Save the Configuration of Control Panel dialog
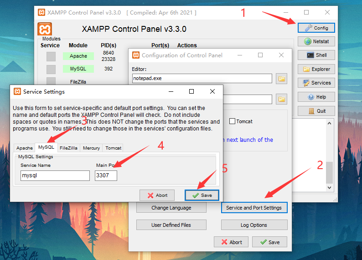The image size is (362, 260). (x=269, y=242)
